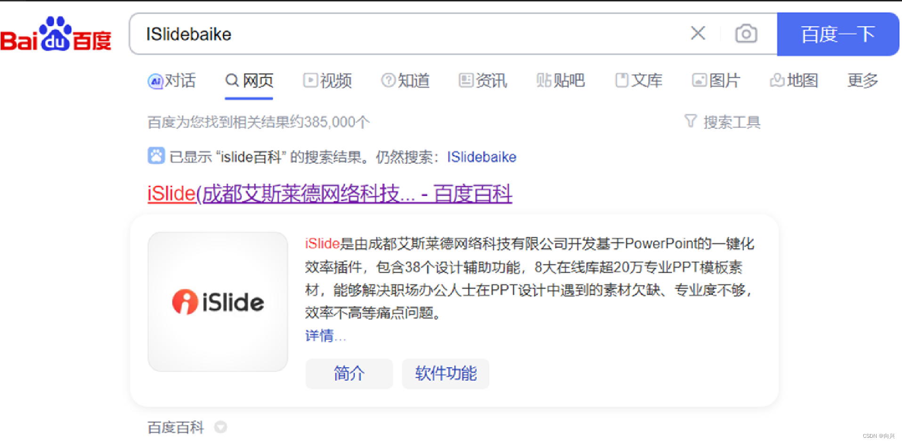Click the funnel icon beside 搜索工具

pos(691,121)
